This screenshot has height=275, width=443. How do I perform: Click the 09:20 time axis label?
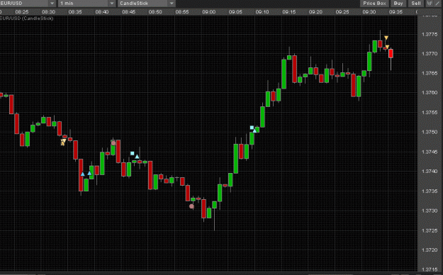point(315,12)
